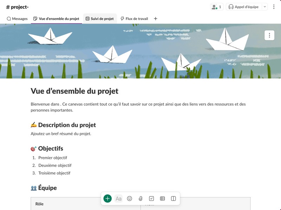Open the emoji picker in toolbar
This screenshot has width=281, height=210.
pos(130,198)
